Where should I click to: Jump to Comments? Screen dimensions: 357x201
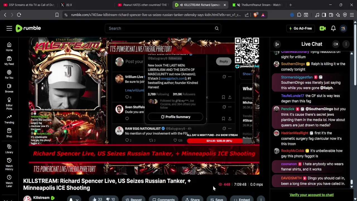tap(163, 199)
